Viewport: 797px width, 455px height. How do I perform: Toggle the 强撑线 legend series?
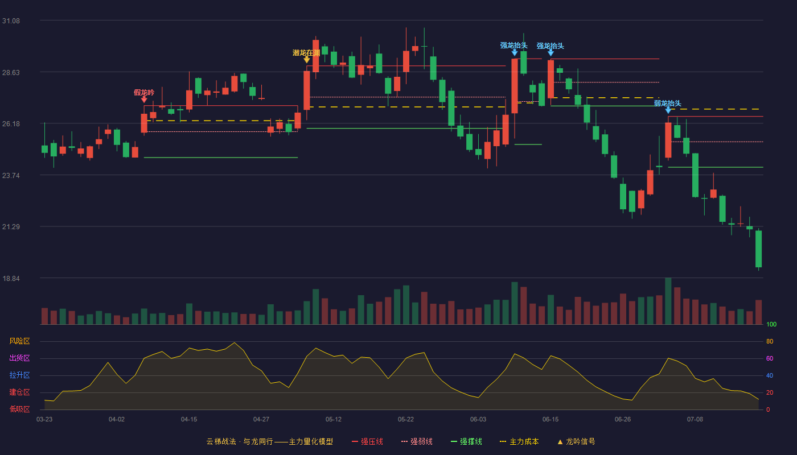[466, 441]
